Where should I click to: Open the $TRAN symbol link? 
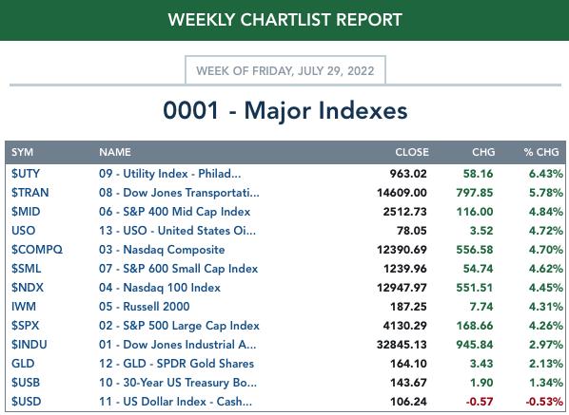[x=30, y=192]
